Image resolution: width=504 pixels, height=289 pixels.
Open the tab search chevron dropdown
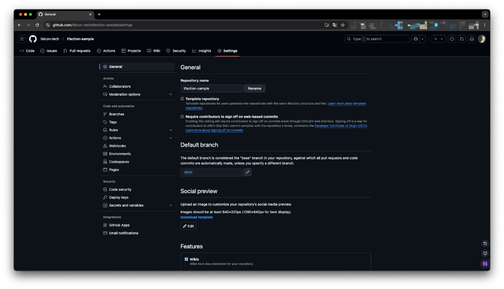(485, 14)
